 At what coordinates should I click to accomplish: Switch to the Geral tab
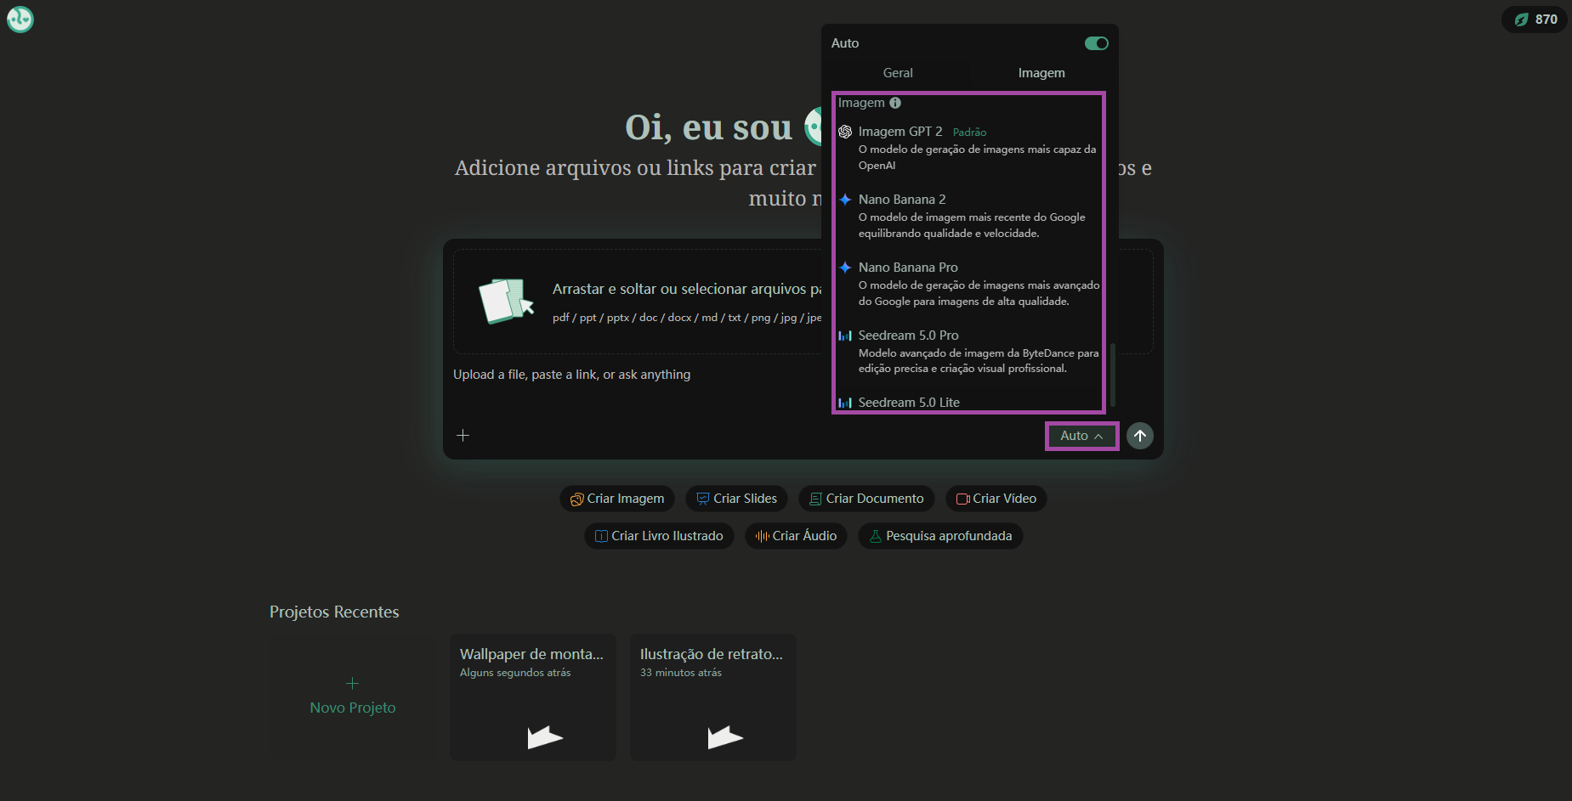coord(898,73)
